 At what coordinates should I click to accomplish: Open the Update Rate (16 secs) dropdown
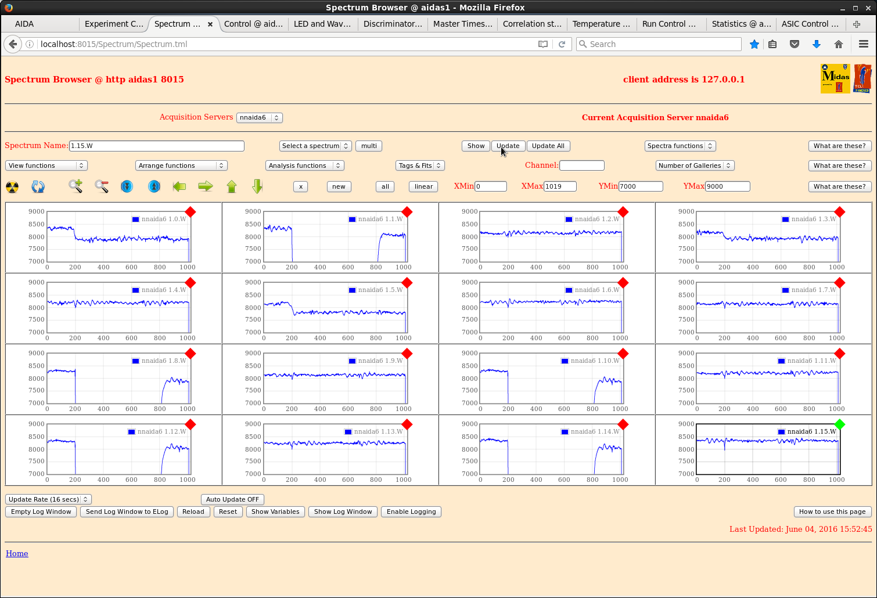coord(49,499)
